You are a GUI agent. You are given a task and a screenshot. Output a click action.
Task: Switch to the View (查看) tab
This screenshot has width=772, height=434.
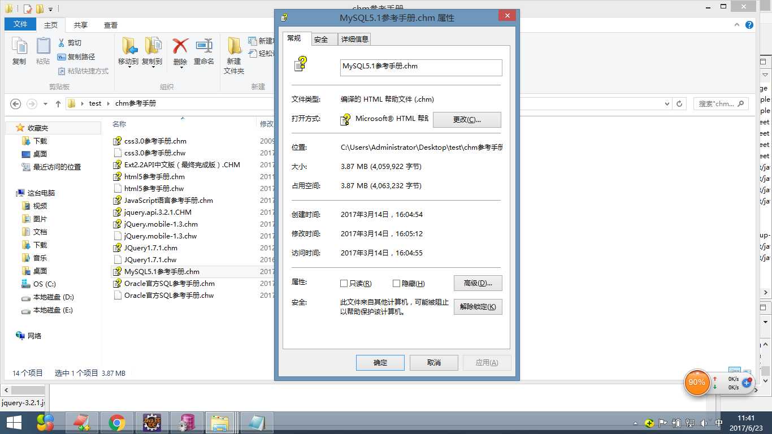pos(111,25)
